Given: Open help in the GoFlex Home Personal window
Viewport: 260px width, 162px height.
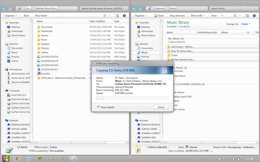Looking at the screenshot, I should 124,15.
